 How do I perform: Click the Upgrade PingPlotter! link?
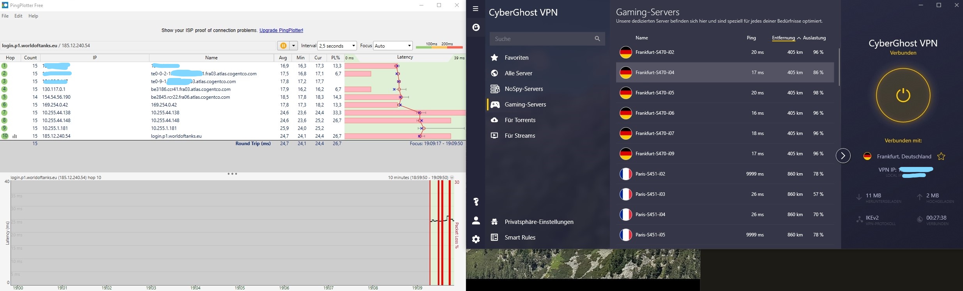[x=281, y=30]
